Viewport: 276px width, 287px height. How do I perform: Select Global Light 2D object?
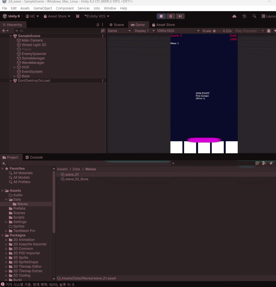34,45
